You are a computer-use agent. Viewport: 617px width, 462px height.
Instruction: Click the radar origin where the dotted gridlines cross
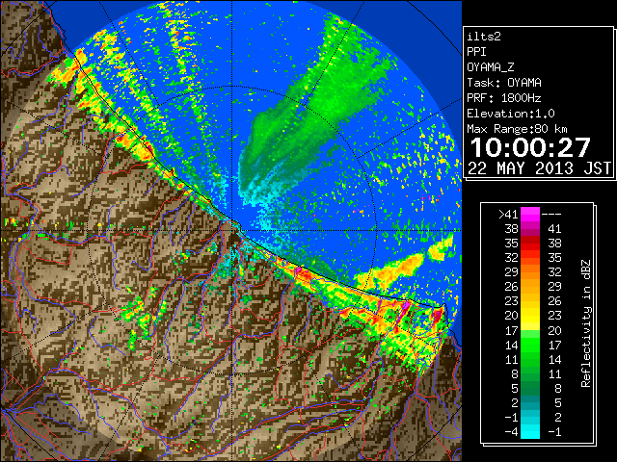pos(231,230)
